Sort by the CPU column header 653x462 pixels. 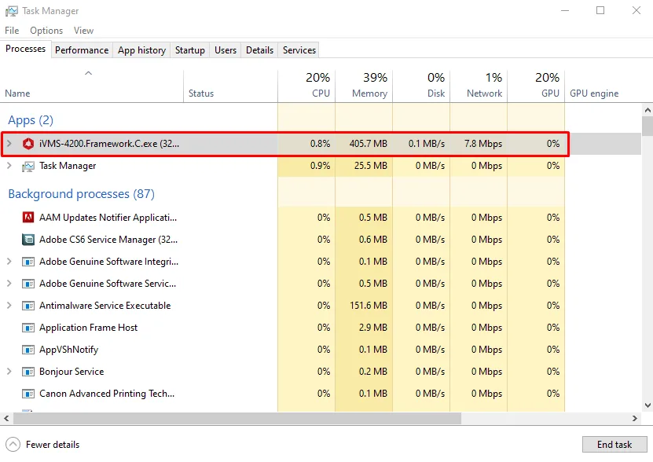coord(306,86)
